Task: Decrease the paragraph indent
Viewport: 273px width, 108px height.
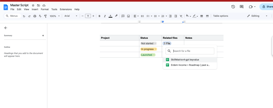Action: point(170,16)
